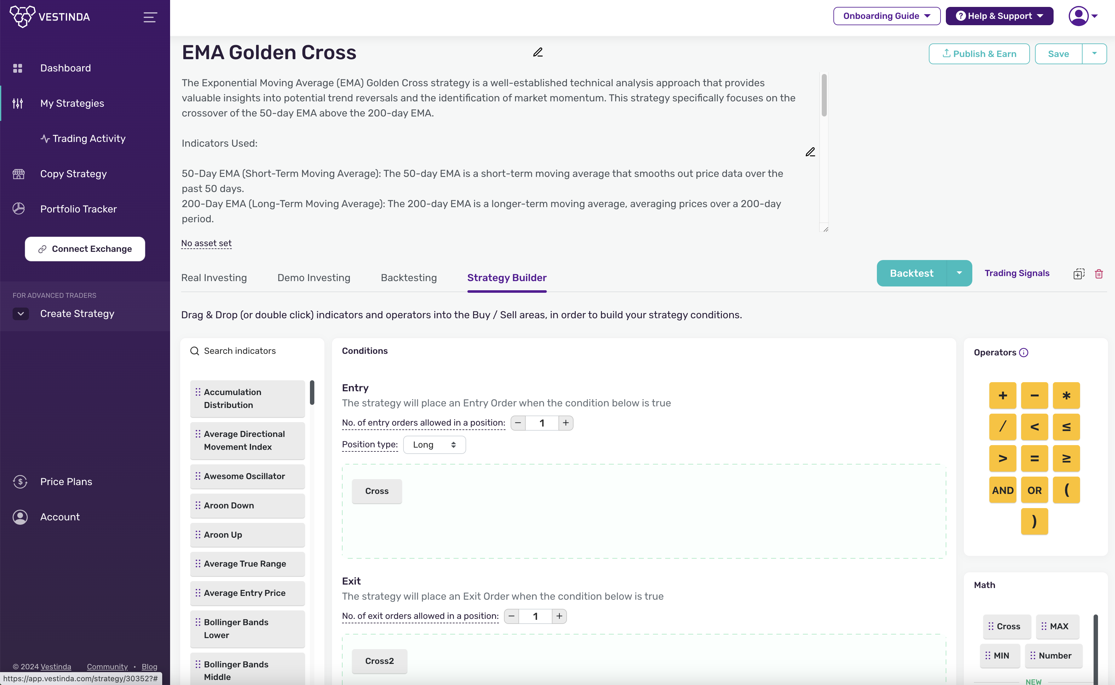Open the Operators info icon
Image resolution: width=1115 pixels, height=685 pixels.
click(x=1024, y=353)
